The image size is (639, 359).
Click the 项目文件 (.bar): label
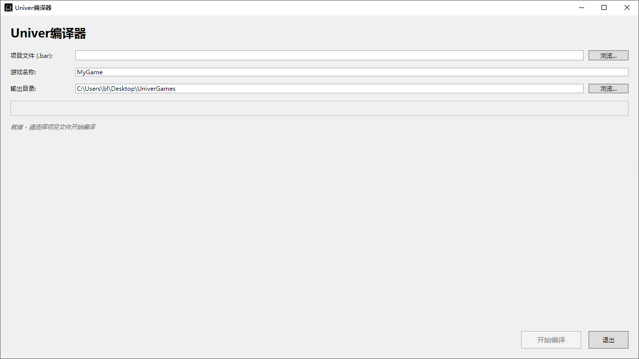31,55
